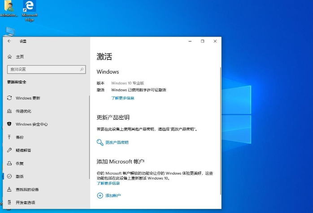Image resolution: width=313 pixels, height=213 pixels.
Task: Focus the 查找设置 search field
Action: coord(47,70)
